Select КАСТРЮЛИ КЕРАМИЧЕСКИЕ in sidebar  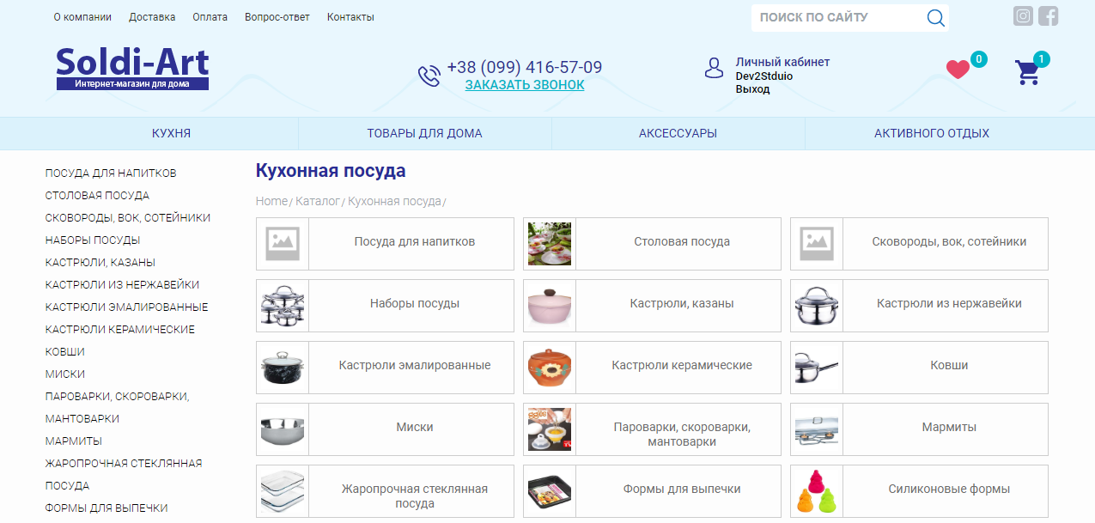tap(120, 330)
